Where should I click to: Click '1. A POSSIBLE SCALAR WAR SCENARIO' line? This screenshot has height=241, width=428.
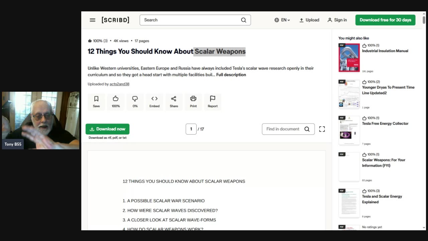[x=164, y=201]
